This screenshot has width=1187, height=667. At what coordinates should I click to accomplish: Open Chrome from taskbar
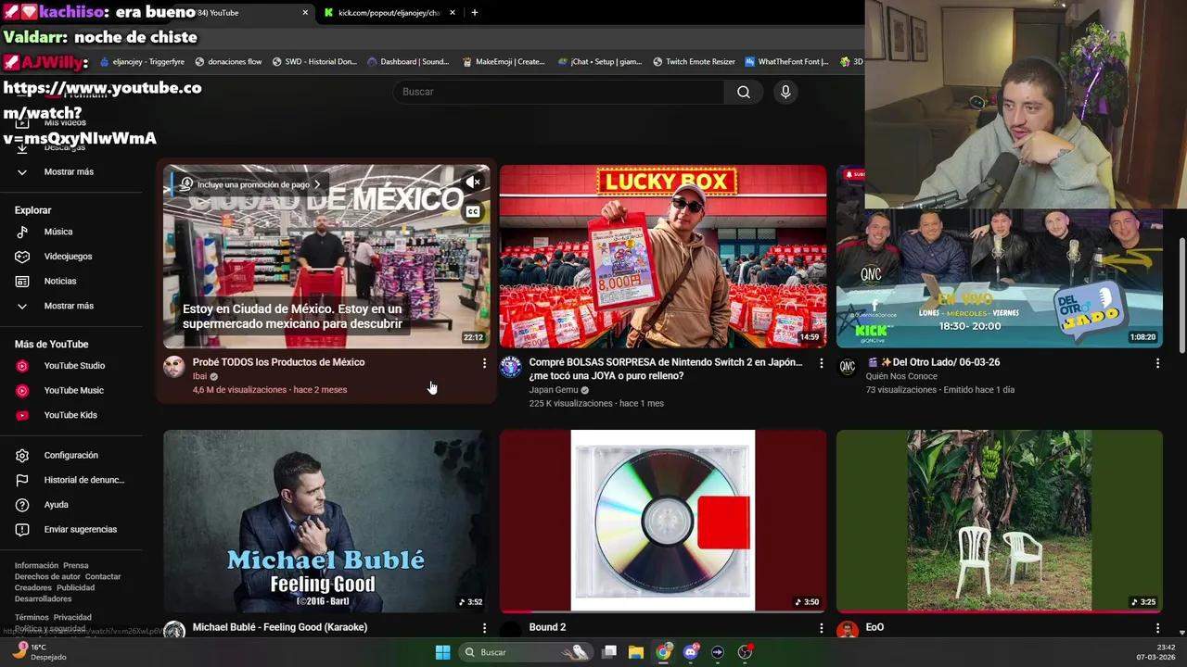tap(663, 652)
